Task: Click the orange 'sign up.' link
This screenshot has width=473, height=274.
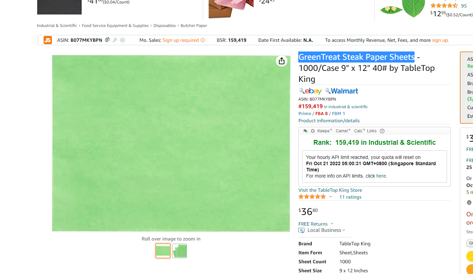Action: pyautogui.click(x=440, y=40)
